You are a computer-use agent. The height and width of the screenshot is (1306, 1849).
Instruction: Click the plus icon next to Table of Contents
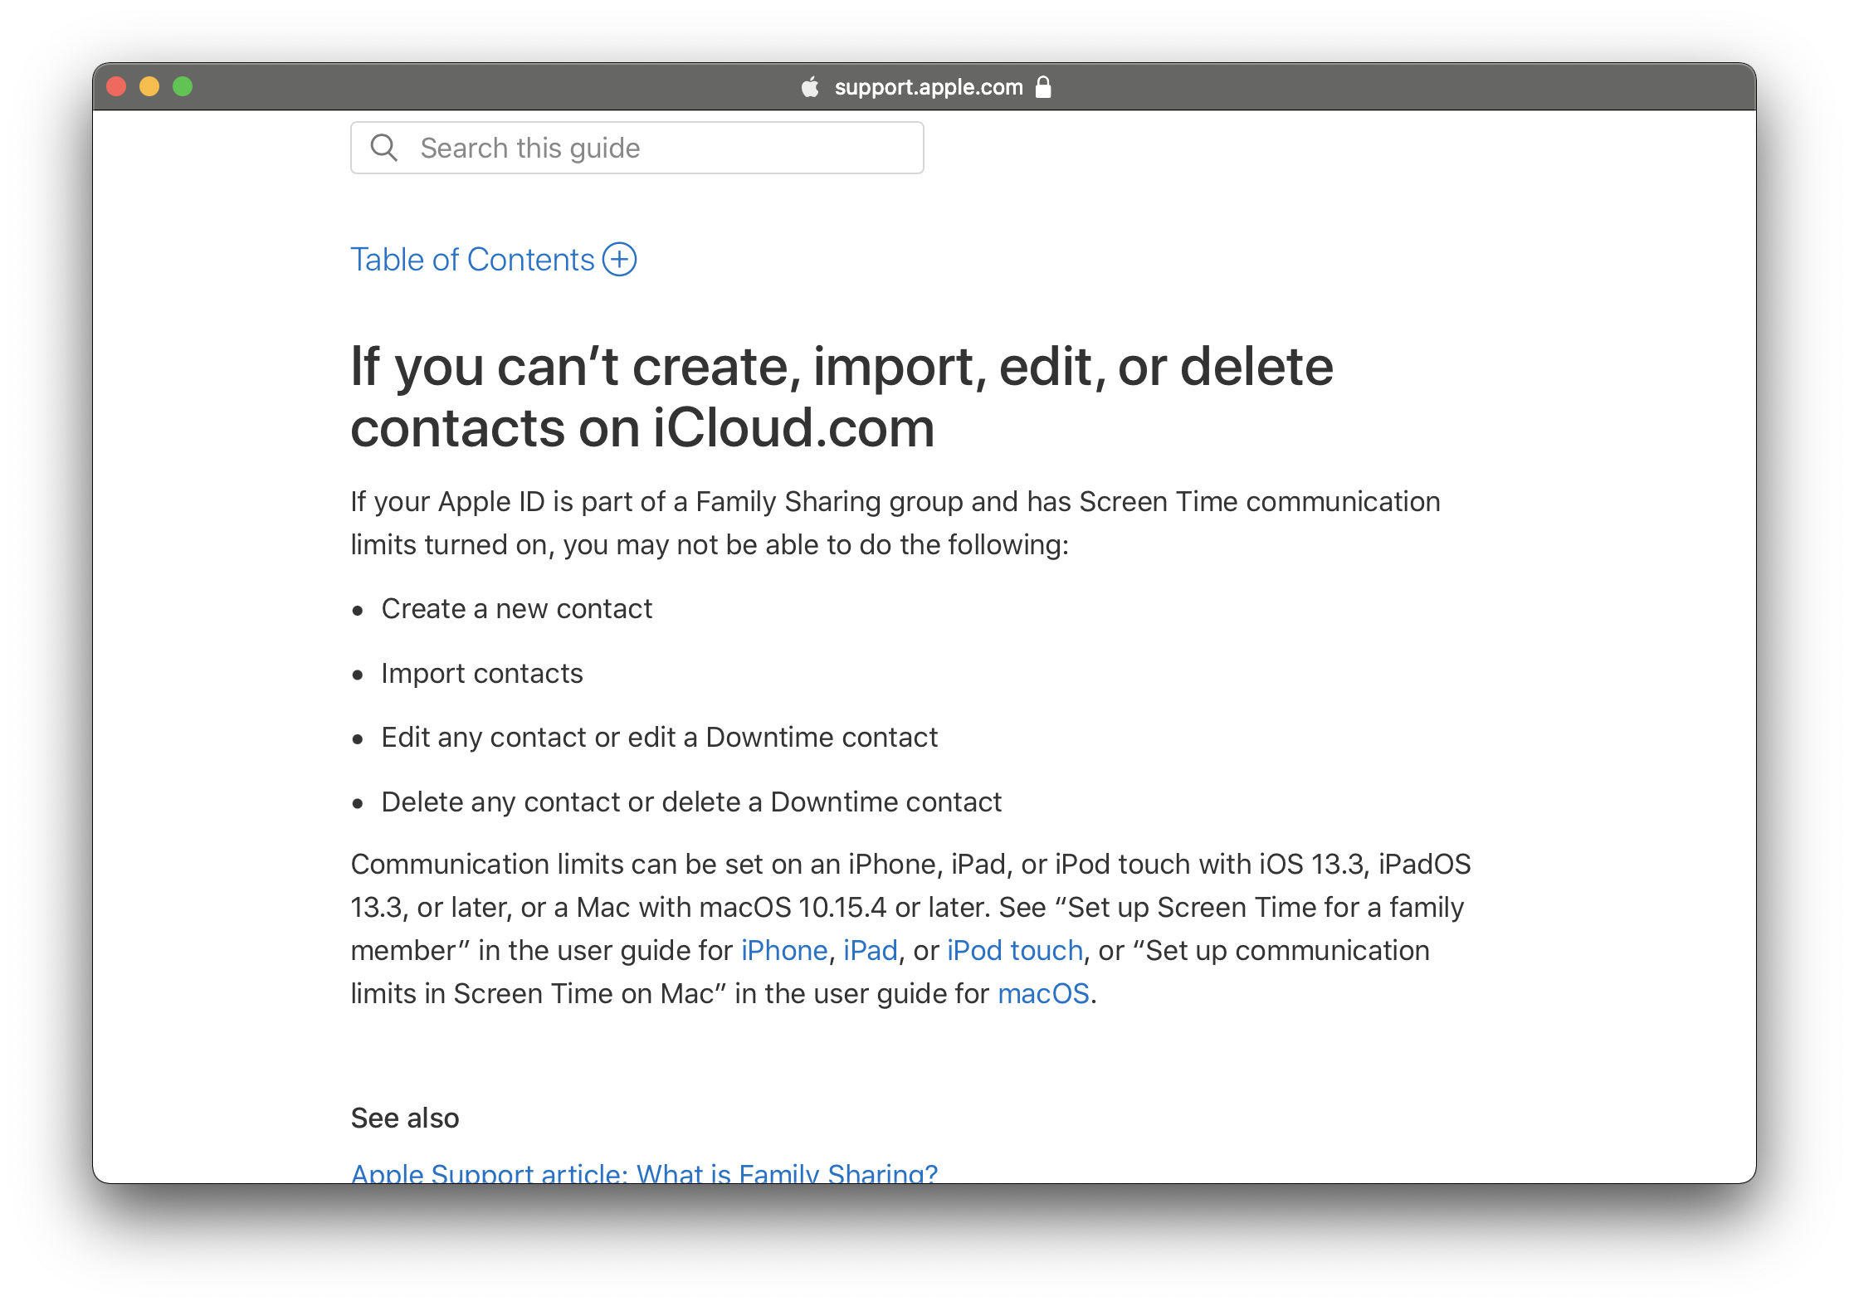point(619,257)
